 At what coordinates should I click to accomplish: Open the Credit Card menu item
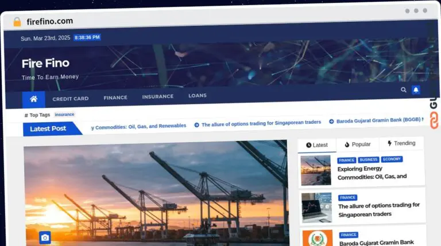pyautogui.click(x=70, y=99)
